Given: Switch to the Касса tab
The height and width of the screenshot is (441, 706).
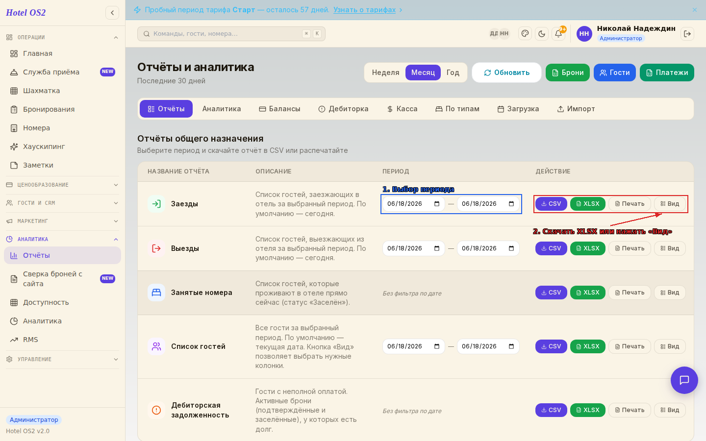Looking at the screenshot, I should (402, 109).
